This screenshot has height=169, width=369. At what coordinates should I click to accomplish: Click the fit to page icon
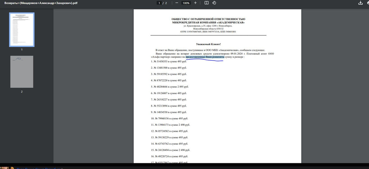tap(206, 3)
